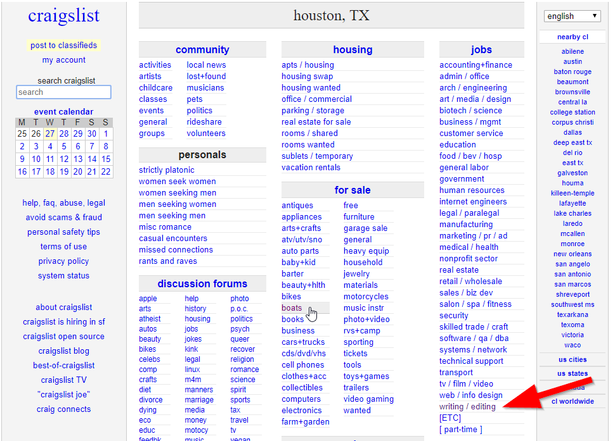Browse apts / housing listings
Image resolution: width=615 pixels, height=441 pixels.
click(x=308, y=65)
